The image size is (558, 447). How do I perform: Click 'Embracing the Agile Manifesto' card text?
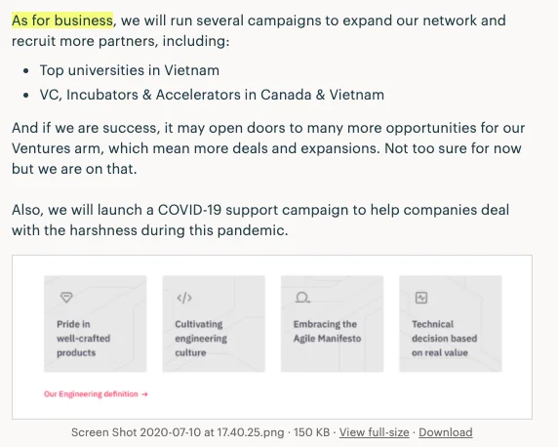327,331
